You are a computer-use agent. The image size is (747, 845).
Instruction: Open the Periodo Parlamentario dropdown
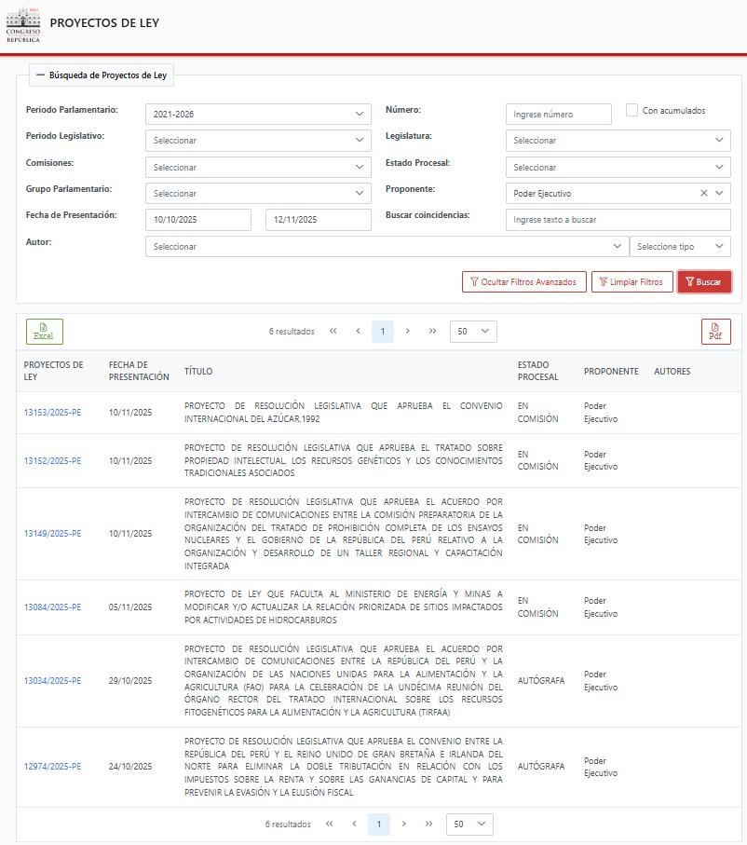(x=258, y=115)
